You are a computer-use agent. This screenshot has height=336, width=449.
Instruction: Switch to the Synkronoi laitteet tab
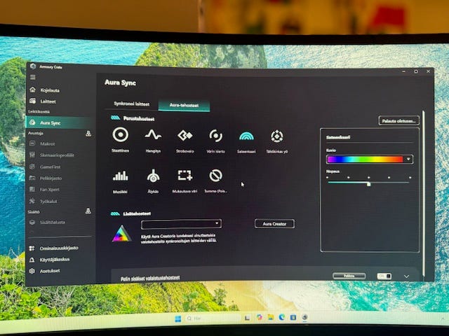coord(131,104)
